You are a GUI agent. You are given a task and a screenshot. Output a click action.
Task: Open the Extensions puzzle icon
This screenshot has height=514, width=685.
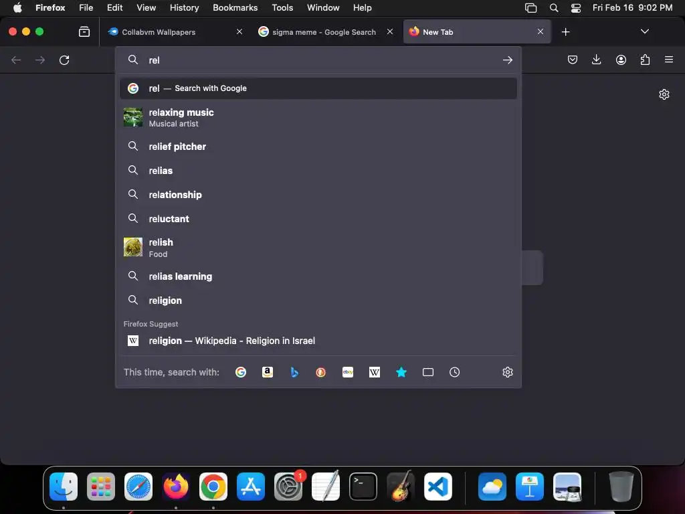click(645, 60)
